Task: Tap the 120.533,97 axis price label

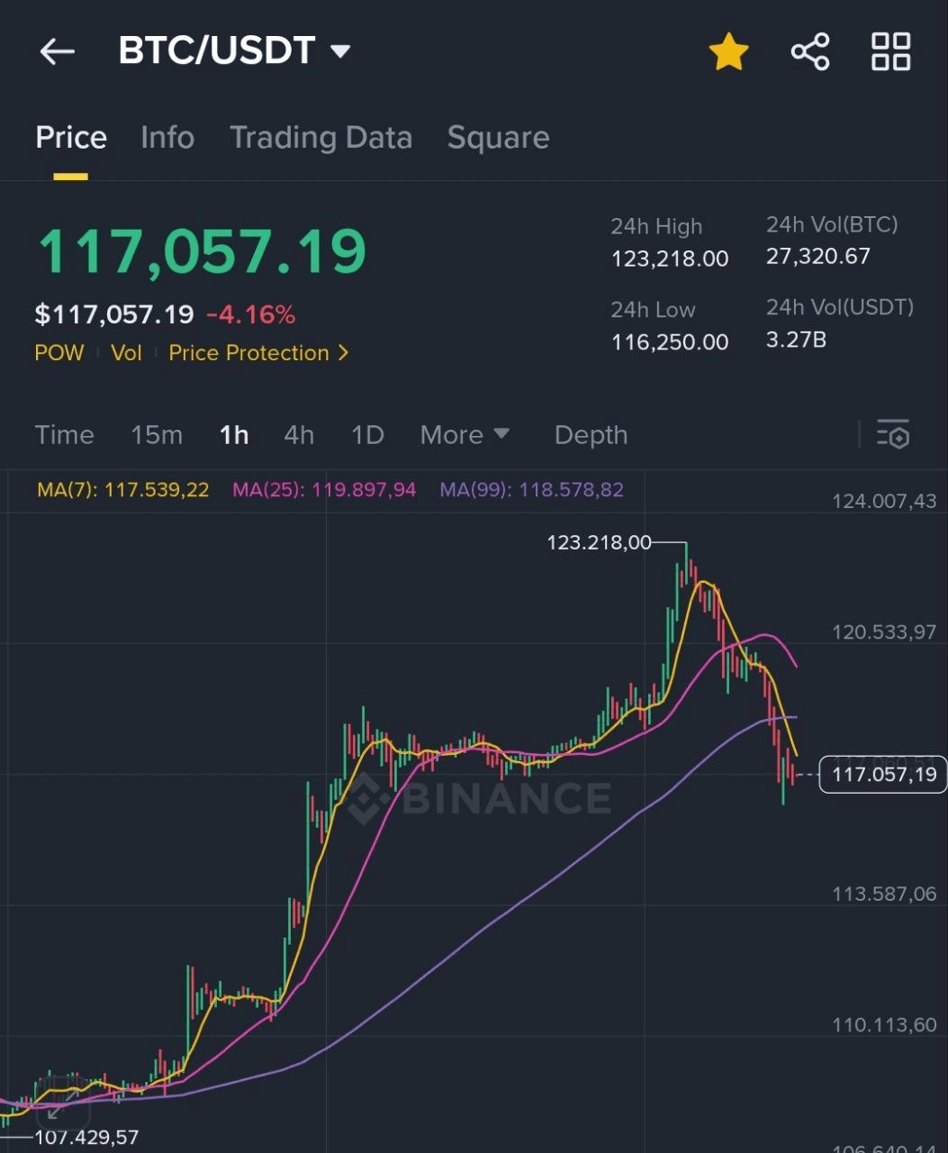Action: [884, 632]
